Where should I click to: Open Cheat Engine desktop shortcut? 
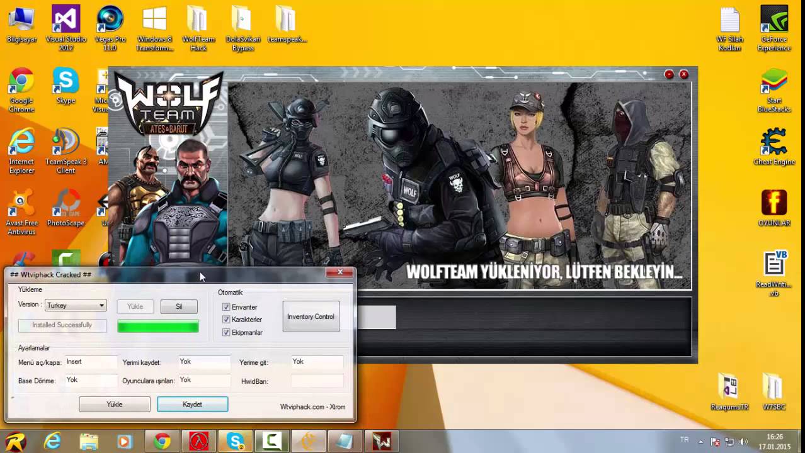point(774,147)
